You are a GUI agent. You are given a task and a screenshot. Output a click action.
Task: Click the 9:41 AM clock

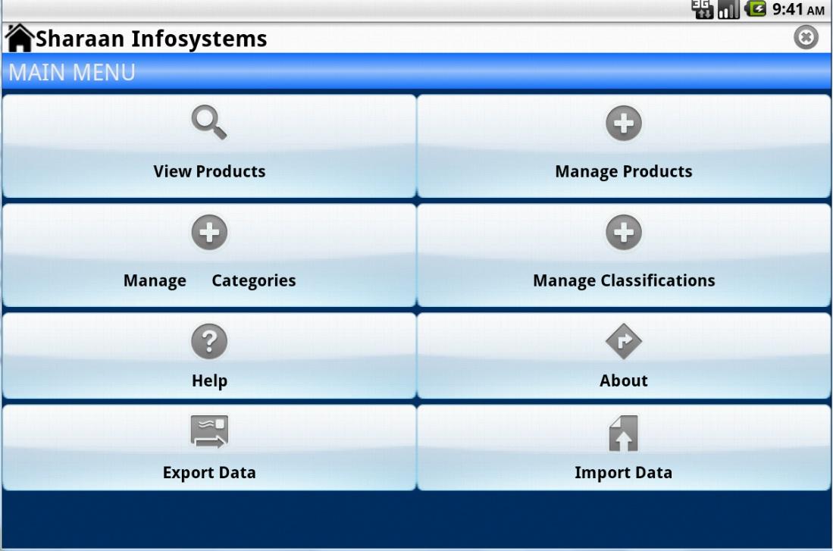click(798, 9)
